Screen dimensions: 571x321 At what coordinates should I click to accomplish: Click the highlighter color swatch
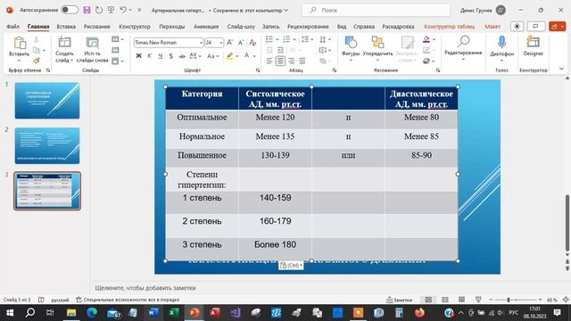[229, 56]
